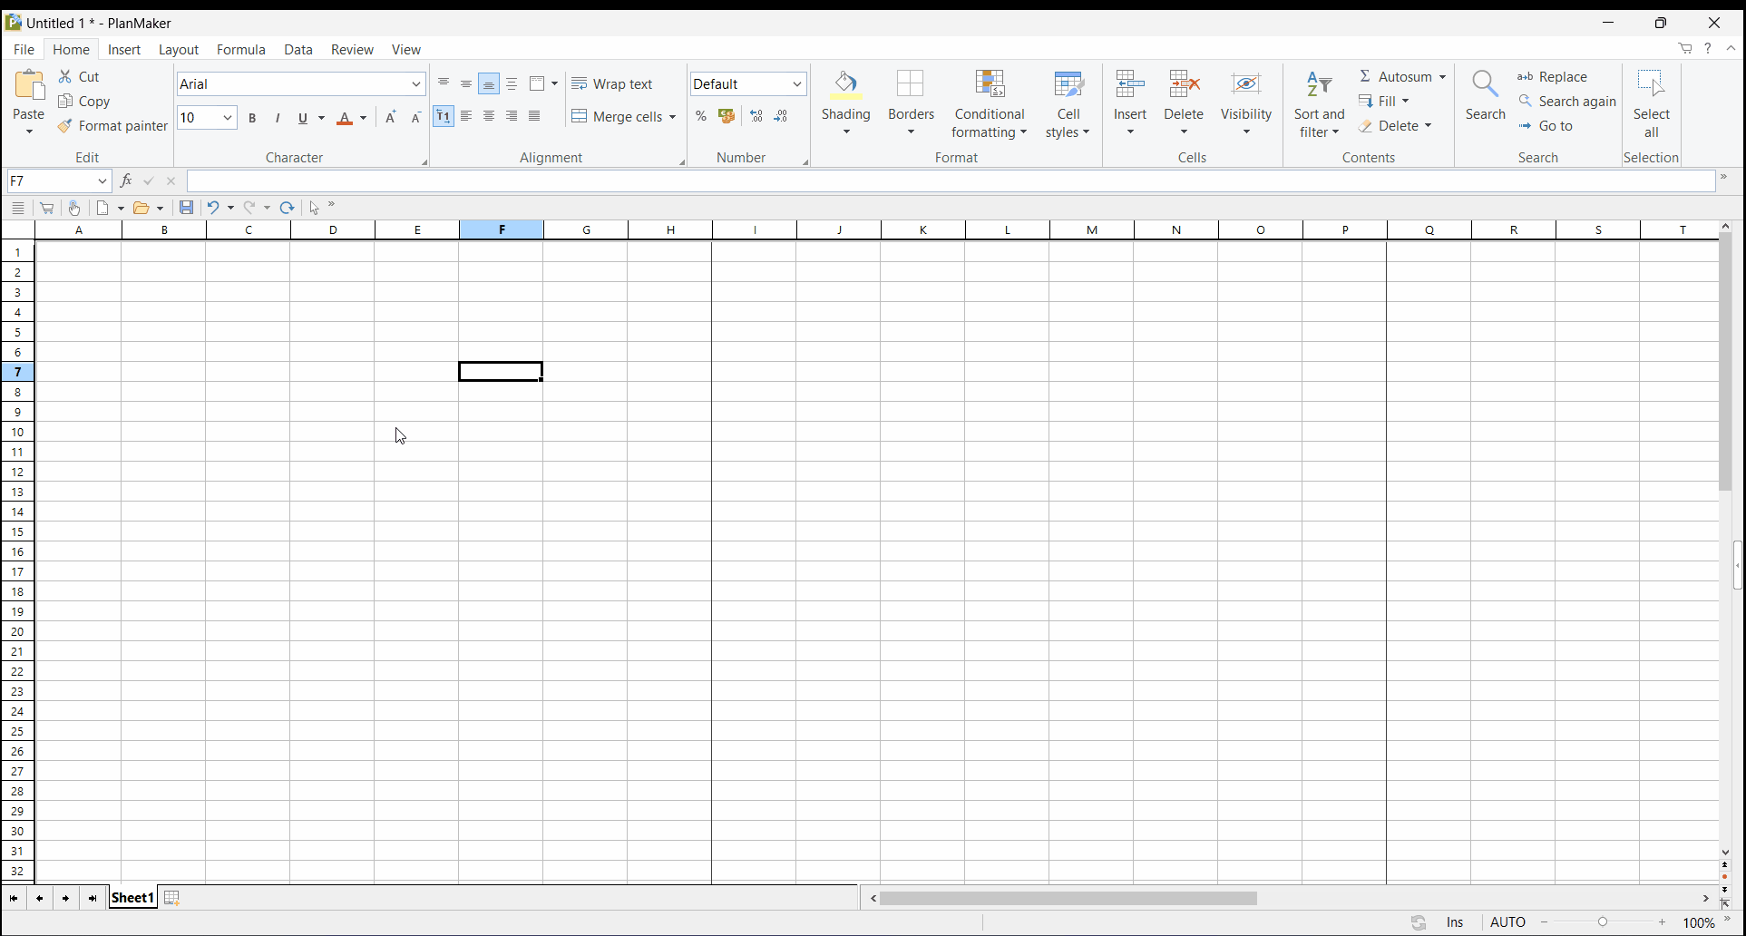Click the Undo arrow icon

(x=213, y=208)
